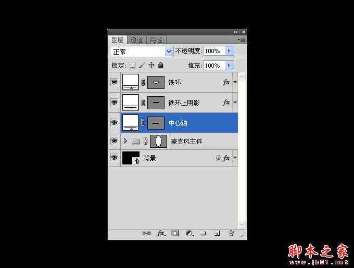The height and width of the screenshot is (268, 354).
Task: Switch to the 路径 tab
Action: pyautogui.click(x=157, y=40)
